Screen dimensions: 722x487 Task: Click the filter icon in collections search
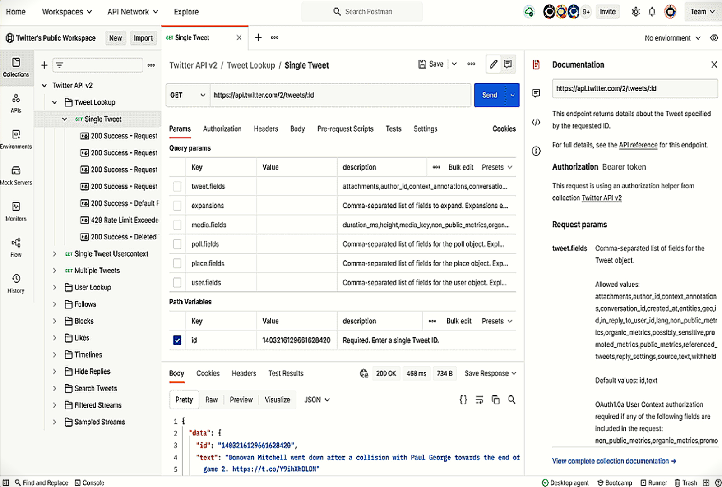(60, 65)
